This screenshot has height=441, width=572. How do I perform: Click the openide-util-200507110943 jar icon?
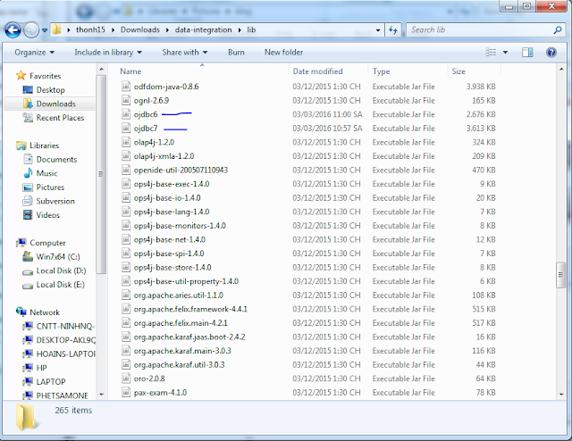126,170
